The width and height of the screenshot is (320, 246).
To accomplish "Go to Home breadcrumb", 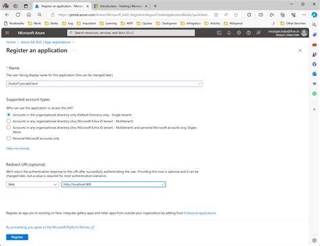I will 11,42.
